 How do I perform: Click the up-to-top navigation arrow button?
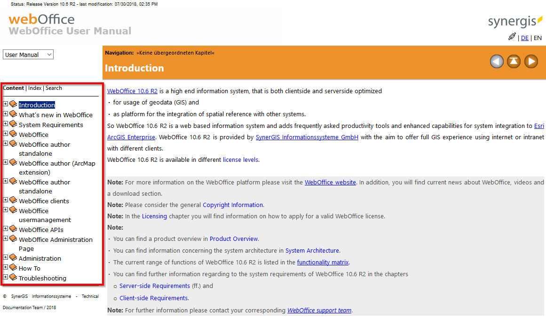pyautogui.click(x=514, y=61)
